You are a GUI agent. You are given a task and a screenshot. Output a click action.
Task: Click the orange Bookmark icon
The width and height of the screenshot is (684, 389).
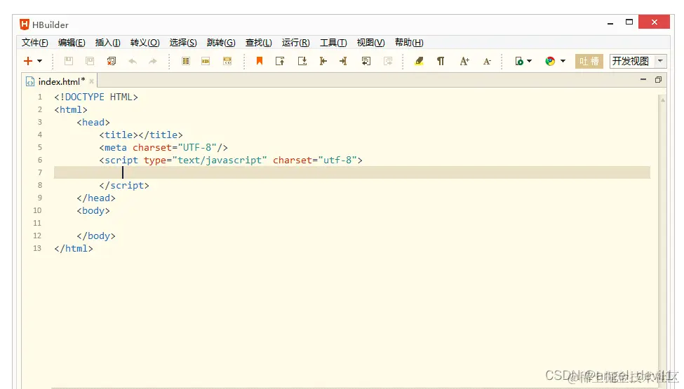260,61
